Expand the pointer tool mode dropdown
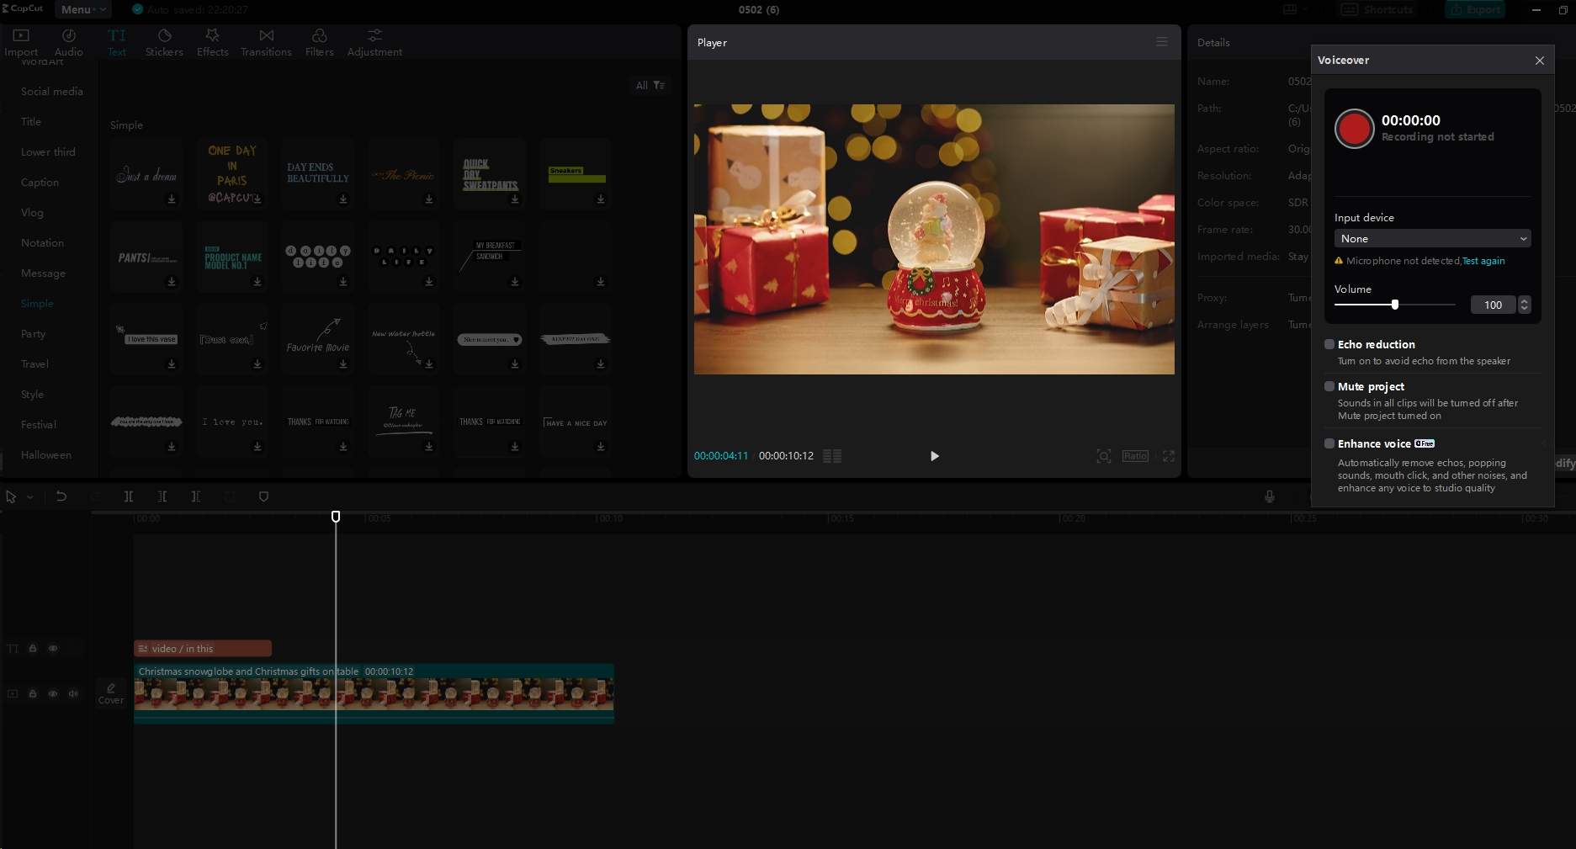This screenshot has width=1576, height=849. tap(30, 496)
